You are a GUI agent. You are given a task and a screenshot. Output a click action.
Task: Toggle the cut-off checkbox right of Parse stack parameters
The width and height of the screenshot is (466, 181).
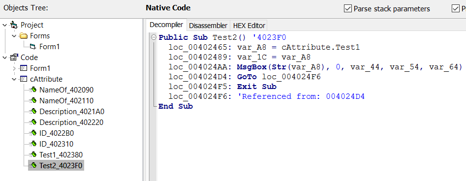[x=456, y=9]
